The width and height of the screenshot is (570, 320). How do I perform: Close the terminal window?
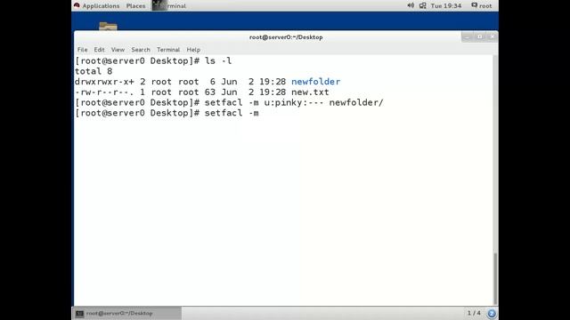[493, 36]
